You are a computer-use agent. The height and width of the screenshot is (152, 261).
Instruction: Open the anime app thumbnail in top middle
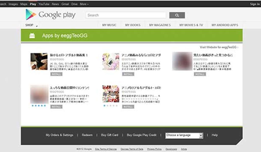(111, 61)
